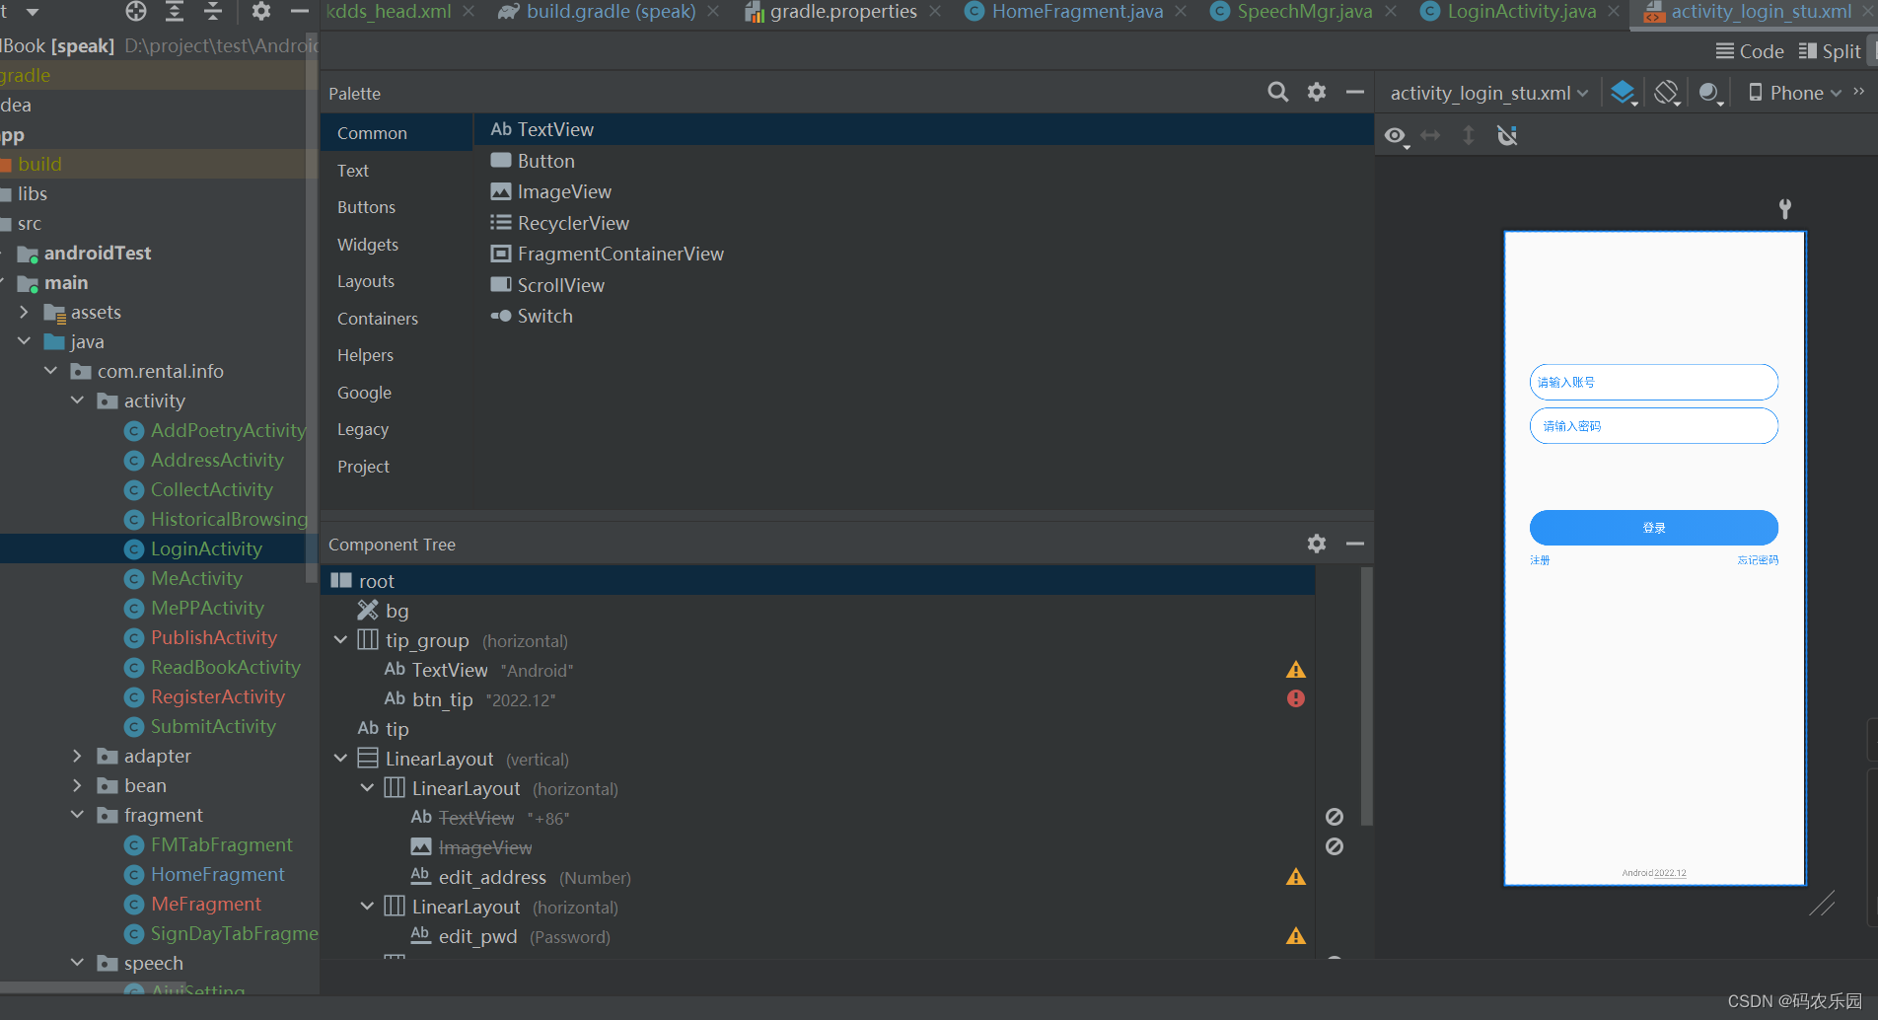1878x1020 pixels.
Task: Switch to Code view mode
Action: tap(1750, 51)
